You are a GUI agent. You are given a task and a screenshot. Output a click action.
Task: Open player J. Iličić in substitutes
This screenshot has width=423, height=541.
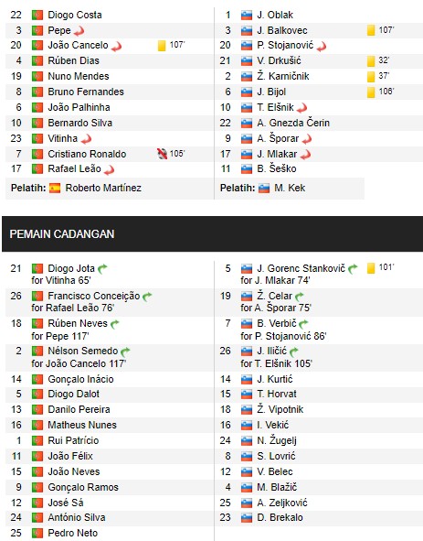(x=271, y=352)
